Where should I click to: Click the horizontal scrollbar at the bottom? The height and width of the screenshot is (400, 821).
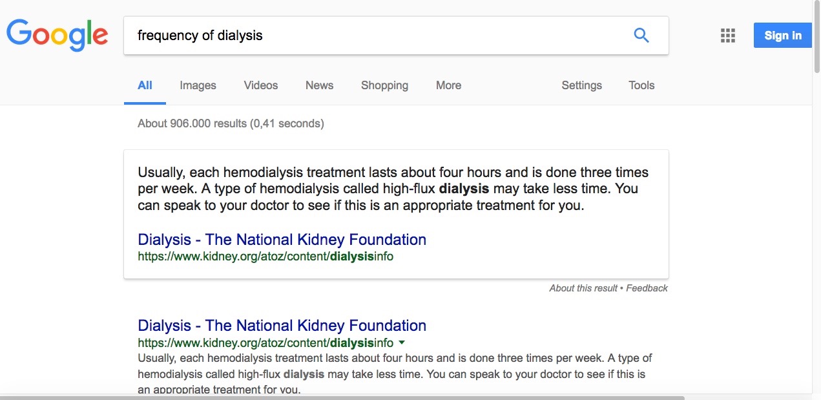pyautogui.click(x=342, y=397)
